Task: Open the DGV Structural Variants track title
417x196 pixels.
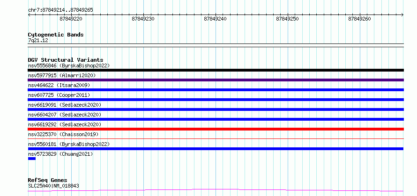Action: pyautogui.click(x=66, y=60)
